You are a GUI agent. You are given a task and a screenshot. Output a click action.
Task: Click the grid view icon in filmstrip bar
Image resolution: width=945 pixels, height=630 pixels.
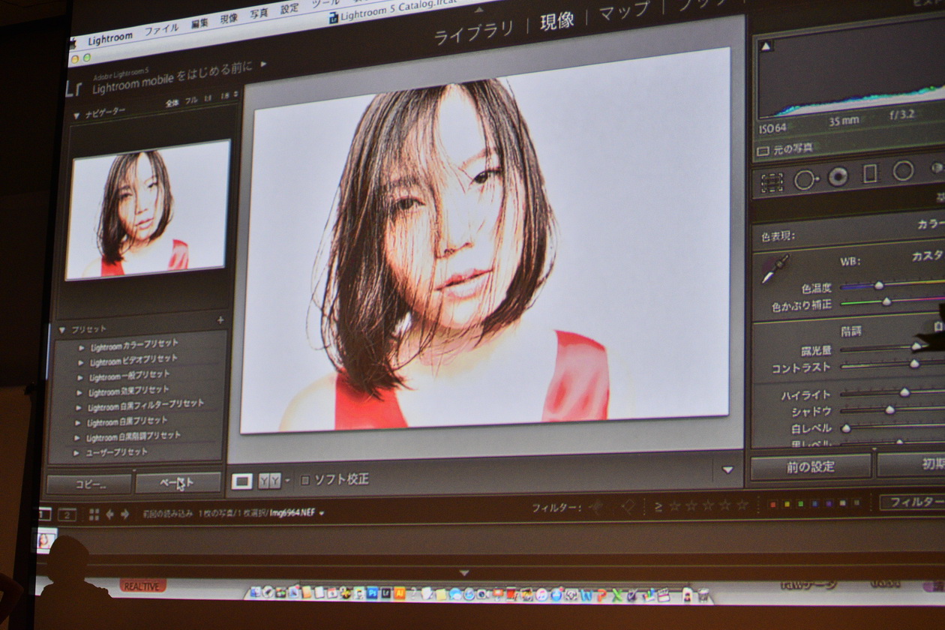click(x=94, y=514)
